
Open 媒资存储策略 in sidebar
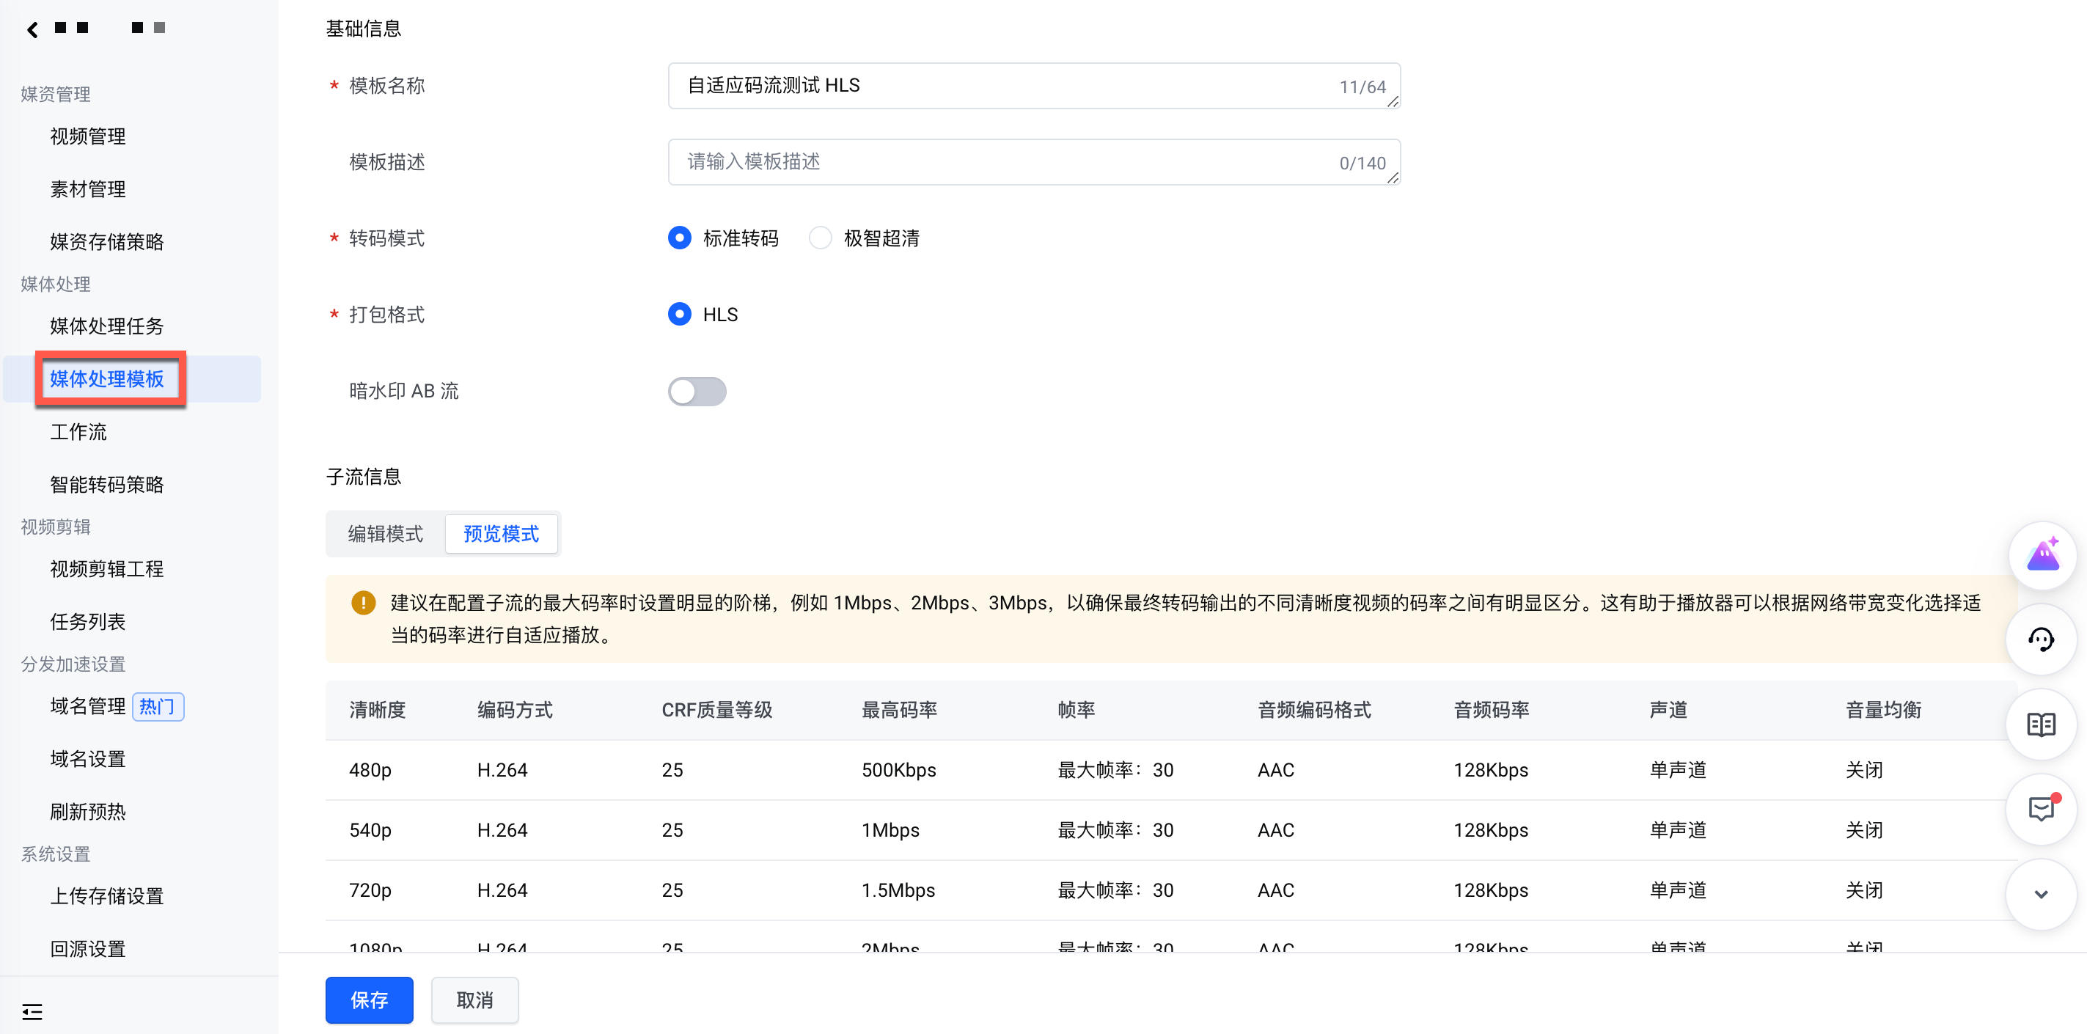point(107,241)
